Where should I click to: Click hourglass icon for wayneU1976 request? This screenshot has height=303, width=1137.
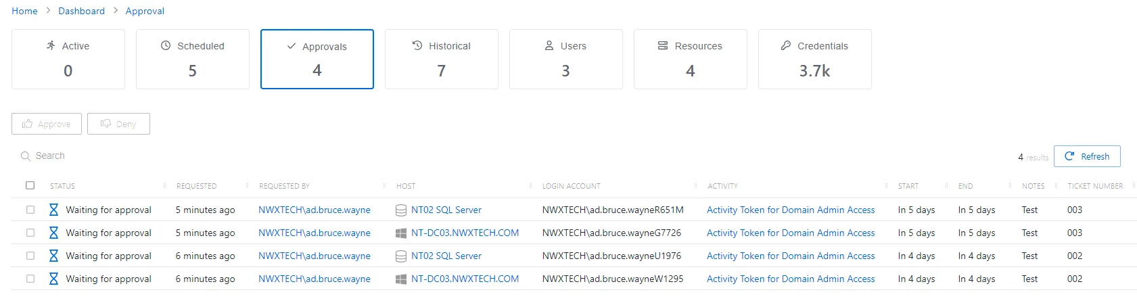pos(53,256)
